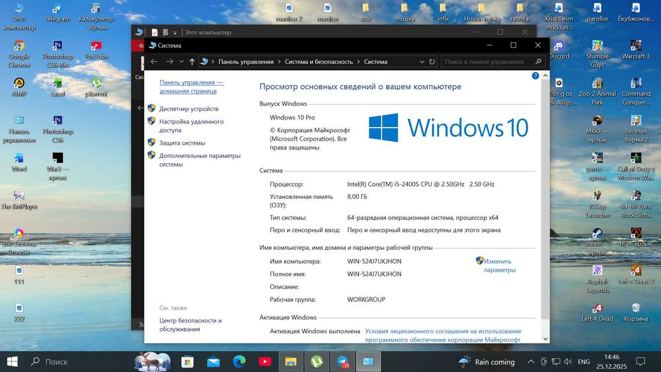Screen dimensions: 661x372
Task: Click the 8,00 ГБ memory value
Action: (x=357, y=196)
